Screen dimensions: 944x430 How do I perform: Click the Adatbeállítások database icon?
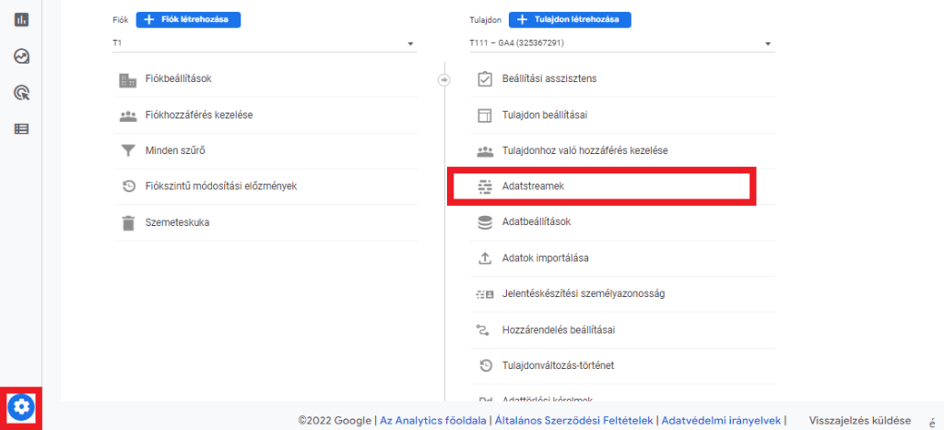pyautogui.click(x=485, y=222)
